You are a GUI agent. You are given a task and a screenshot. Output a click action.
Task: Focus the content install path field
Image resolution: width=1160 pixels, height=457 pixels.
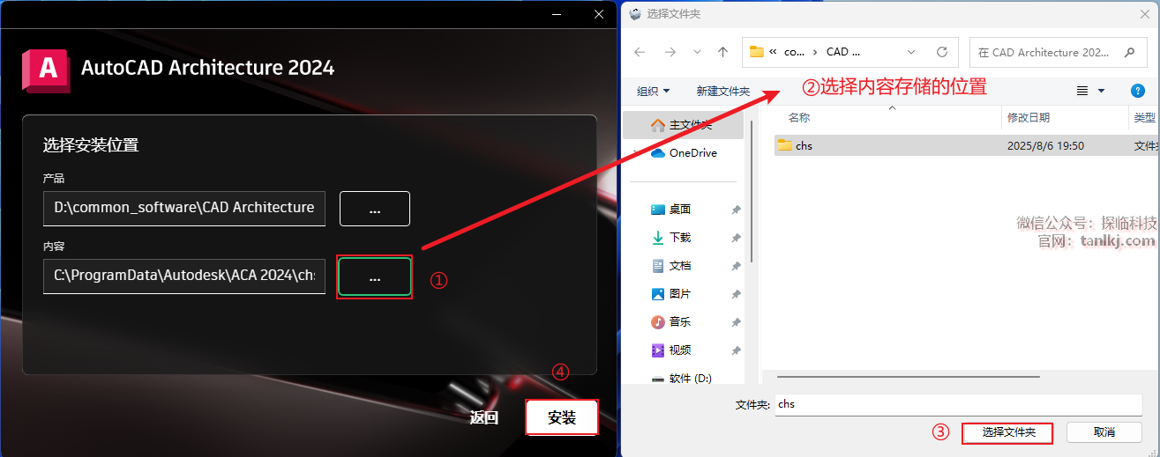click(184, 276)
